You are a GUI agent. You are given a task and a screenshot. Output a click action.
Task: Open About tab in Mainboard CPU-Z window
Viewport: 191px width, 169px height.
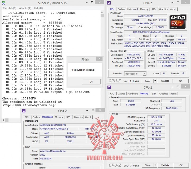point(88,117)
